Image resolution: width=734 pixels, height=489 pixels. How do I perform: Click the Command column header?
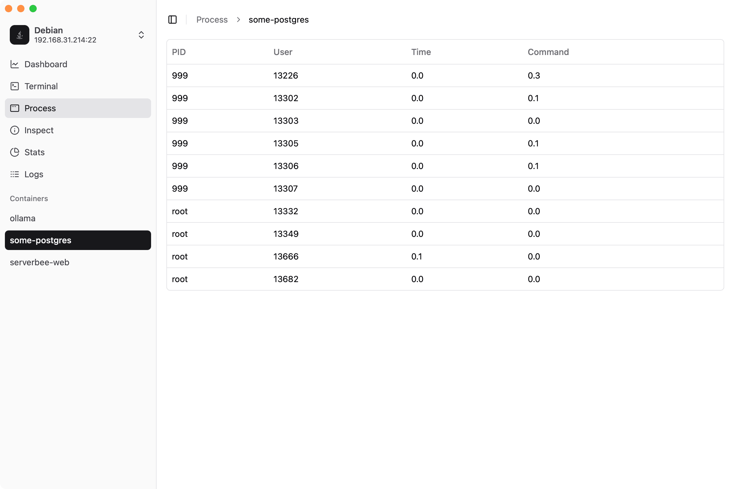coord(548,52)
